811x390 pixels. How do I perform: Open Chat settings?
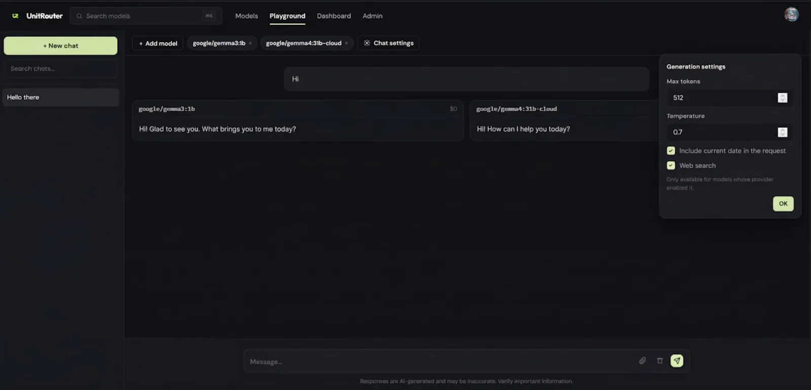pos(388,43)
